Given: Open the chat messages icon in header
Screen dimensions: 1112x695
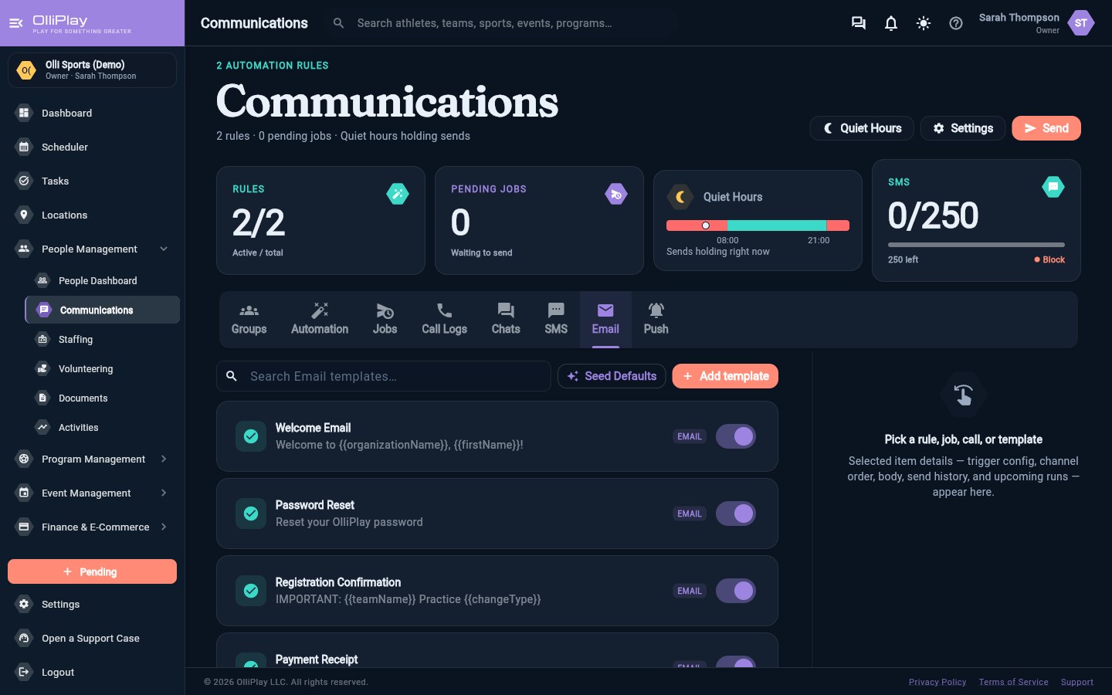Looking at the screenshot, I should coord(858,23).
